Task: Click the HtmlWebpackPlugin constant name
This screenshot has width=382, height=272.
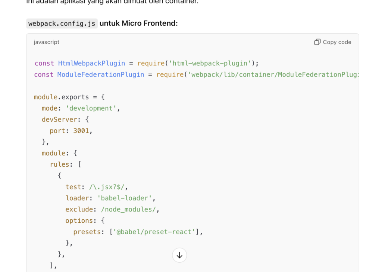Action: 91,63
